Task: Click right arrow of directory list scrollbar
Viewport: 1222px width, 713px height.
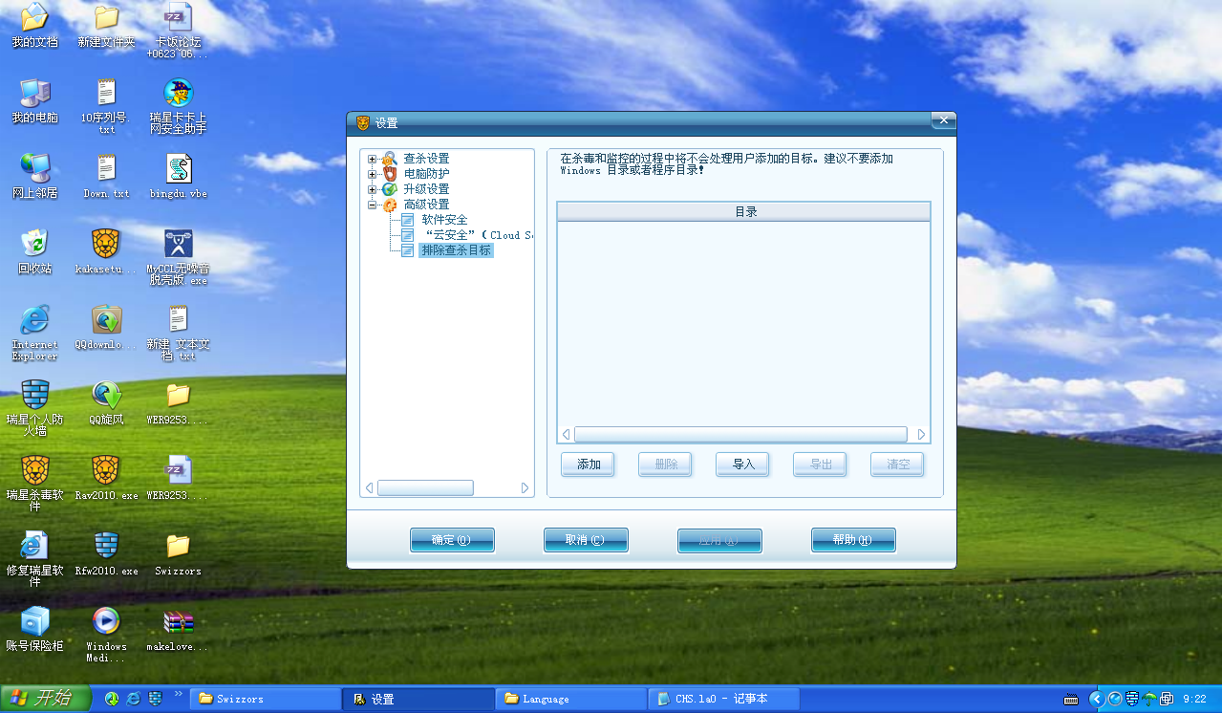Action: click(921, 434)
